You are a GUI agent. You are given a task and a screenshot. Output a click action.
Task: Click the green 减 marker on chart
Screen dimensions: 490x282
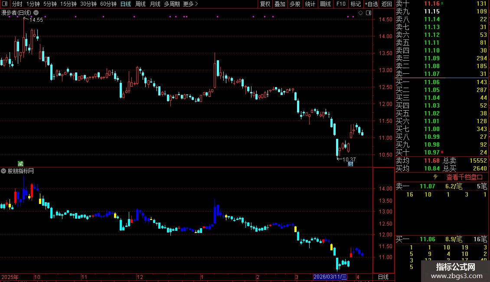[x=21, y=164]
